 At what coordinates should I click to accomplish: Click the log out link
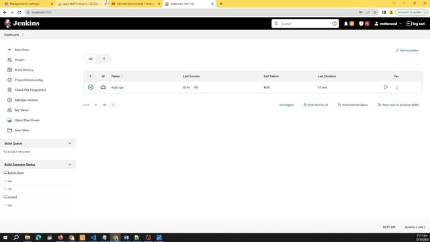(415, 24)
